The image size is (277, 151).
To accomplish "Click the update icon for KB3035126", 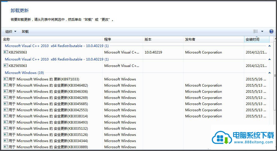I will tap(6, 135).
